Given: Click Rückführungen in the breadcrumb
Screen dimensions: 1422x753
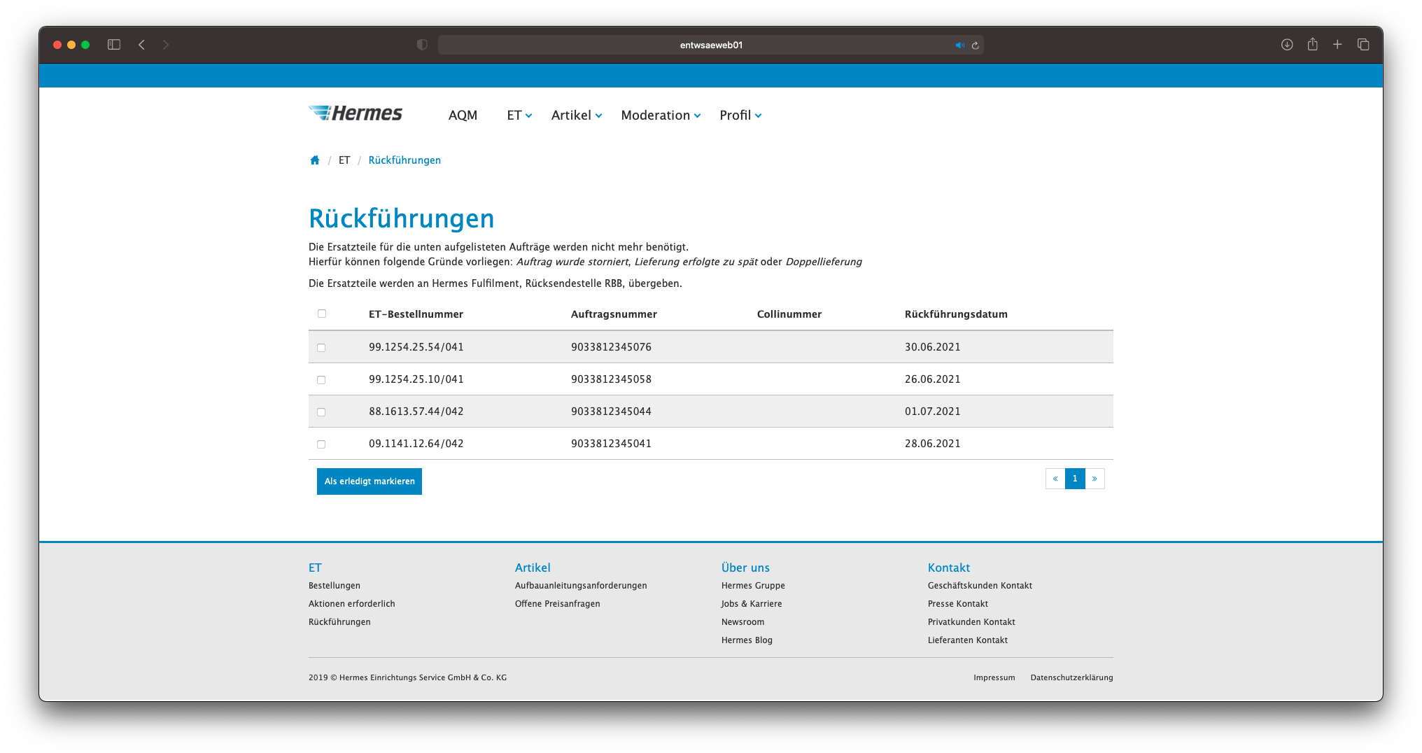Looking at the screenshot, I should coord(404,160).
